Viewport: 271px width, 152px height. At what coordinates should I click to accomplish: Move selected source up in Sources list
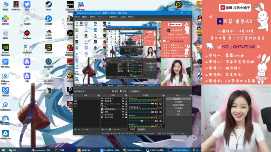pyautogui.click(x=114, y=129)
